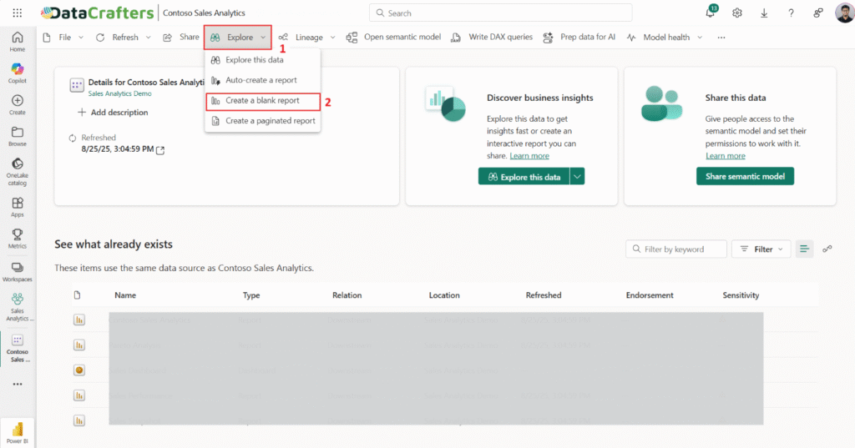Open the notifications bell icon
This screenshot has width=855, height=448.
pos(711,13)
